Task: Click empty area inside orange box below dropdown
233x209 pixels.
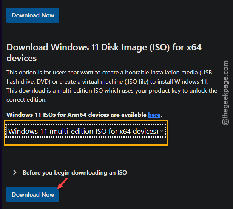Action: (86, 141)
